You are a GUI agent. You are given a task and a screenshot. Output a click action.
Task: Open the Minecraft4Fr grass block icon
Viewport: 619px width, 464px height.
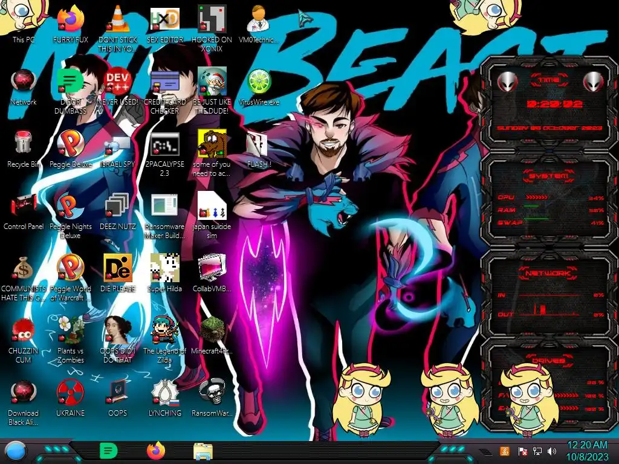(x=212, y=333)
